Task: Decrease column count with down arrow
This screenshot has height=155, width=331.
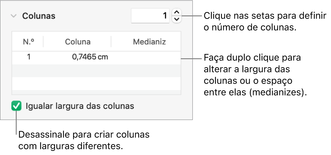Action: 177,19
